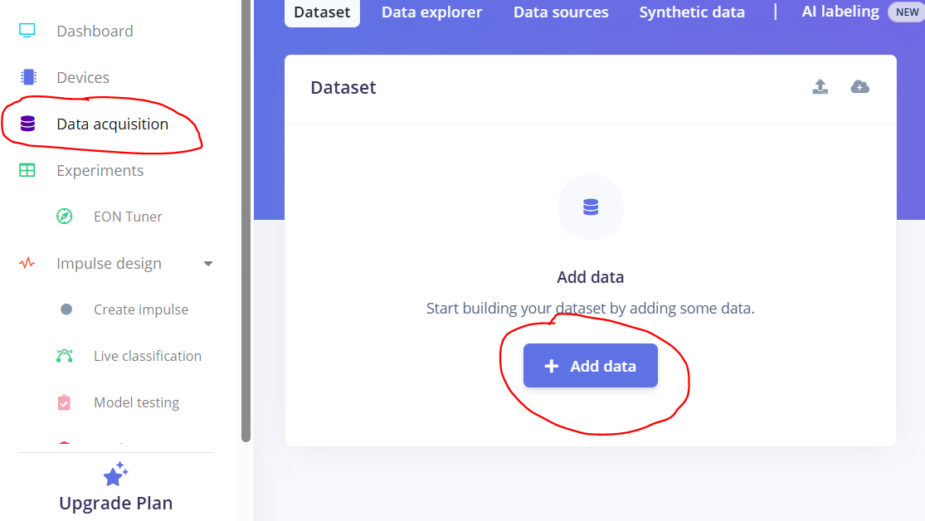925x521 pixels.
Task: Click the Upgrade Plan link
Action: point(115,503)
